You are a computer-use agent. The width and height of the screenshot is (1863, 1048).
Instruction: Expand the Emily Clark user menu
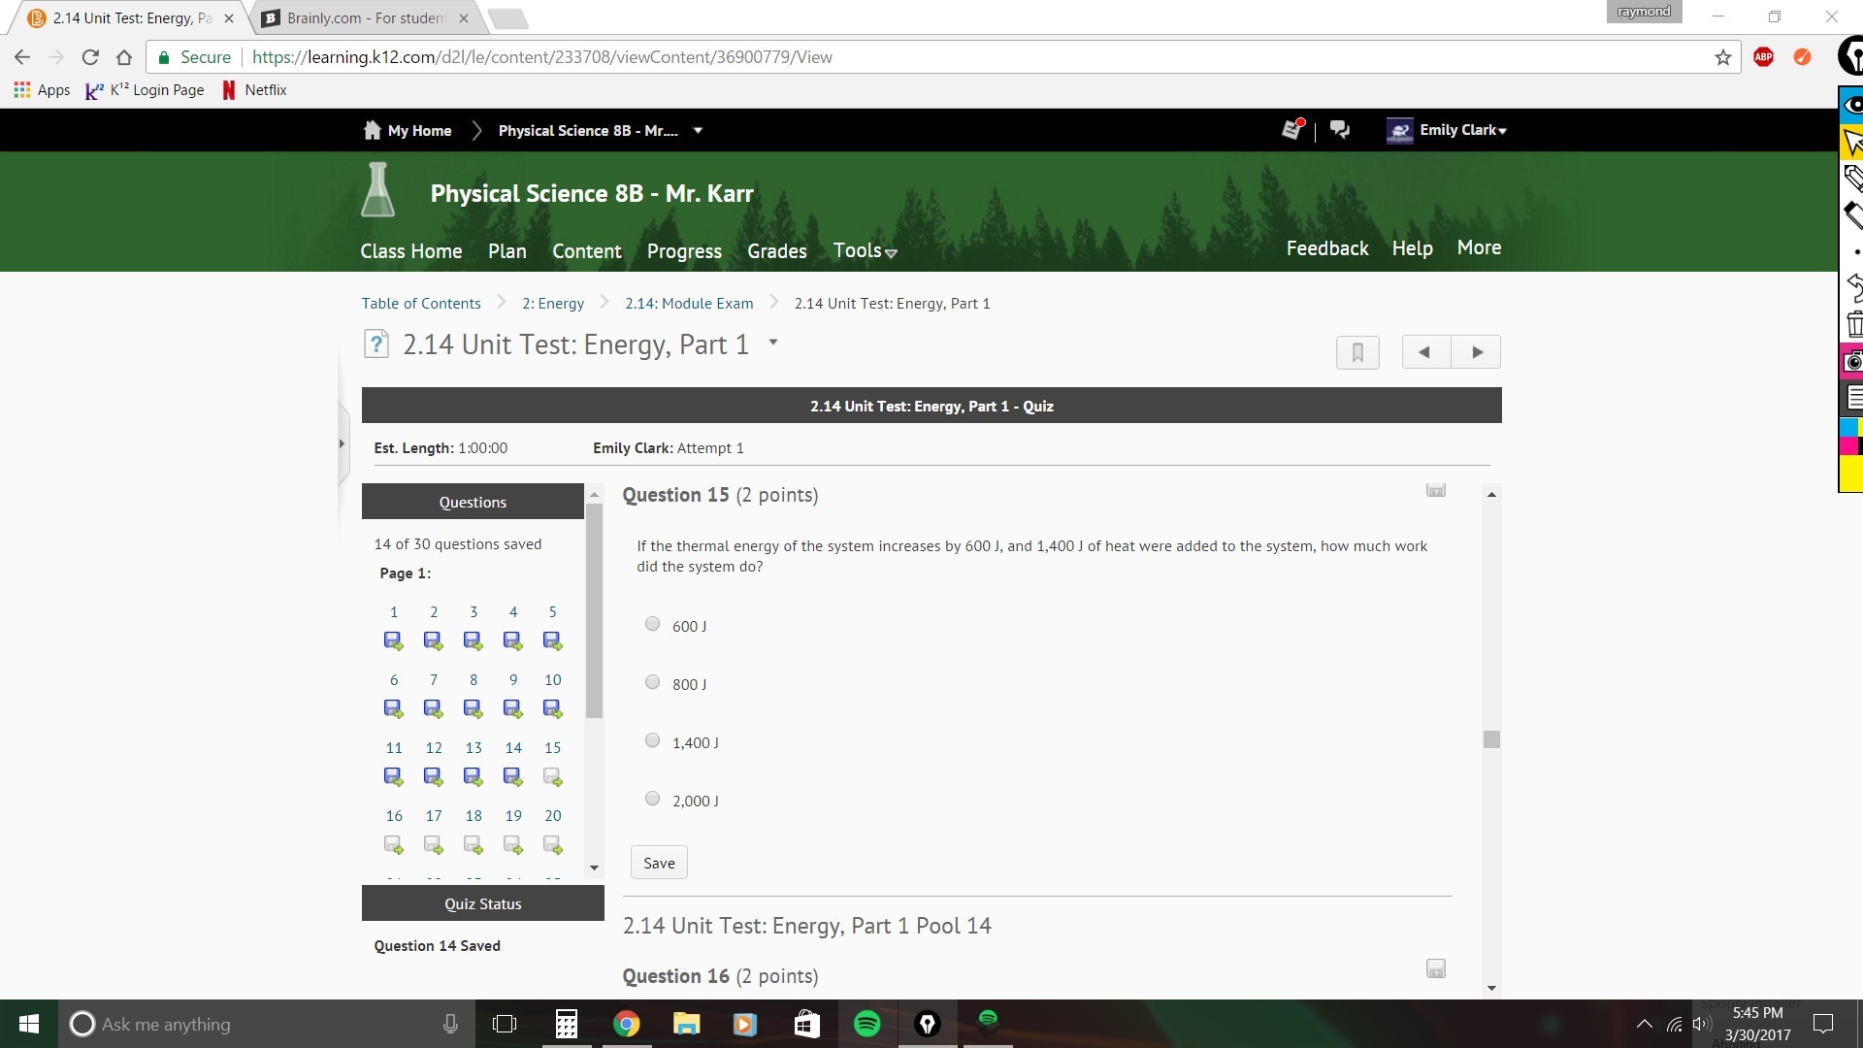(x=1462, y=130)
